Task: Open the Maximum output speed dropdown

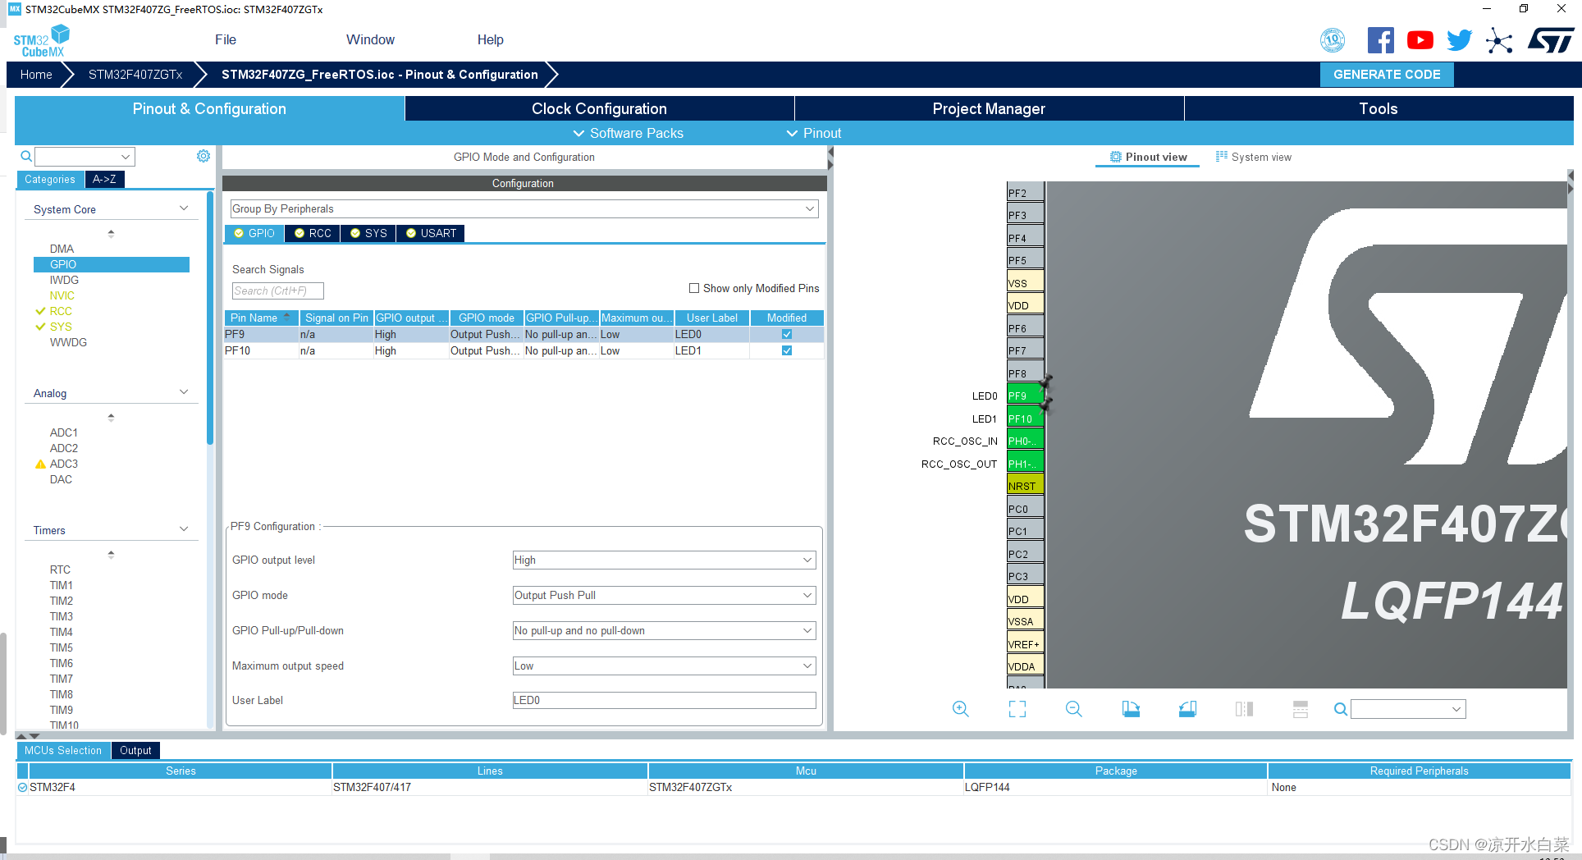Action: pyautogui.click(x=664, y=666)
